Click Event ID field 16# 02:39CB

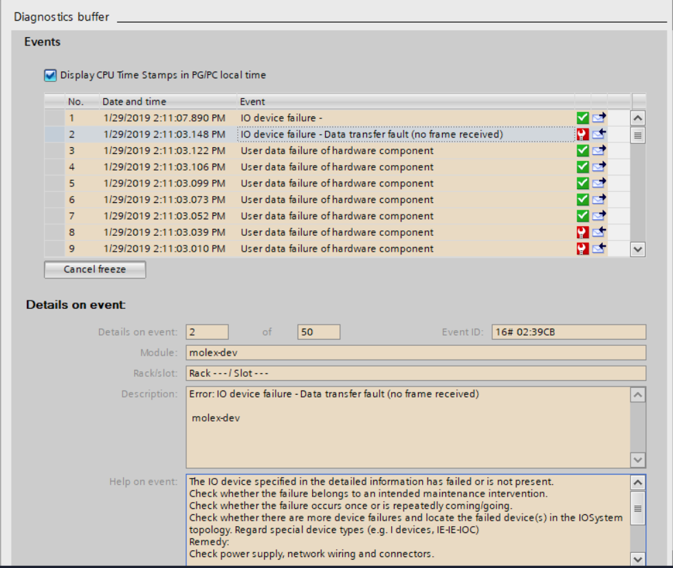(x=569, y=332)
